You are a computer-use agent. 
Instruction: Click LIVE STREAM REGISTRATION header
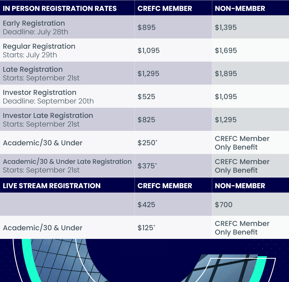pyautogui.click(x=52, y=186)
